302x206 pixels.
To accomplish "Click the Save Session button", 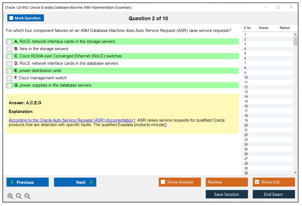I will (226, 194).
